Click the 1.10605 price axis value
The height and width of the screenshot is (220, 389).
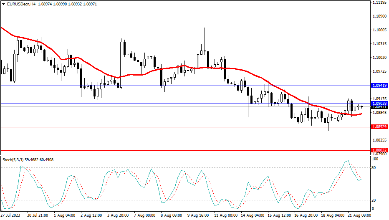(x=379, y=30)
